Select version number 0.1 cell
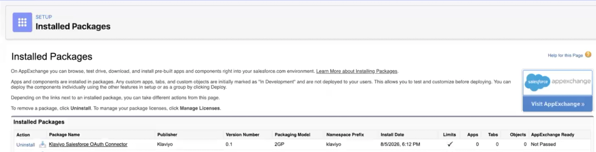This screenshot has height=152, width=596. 229,144
